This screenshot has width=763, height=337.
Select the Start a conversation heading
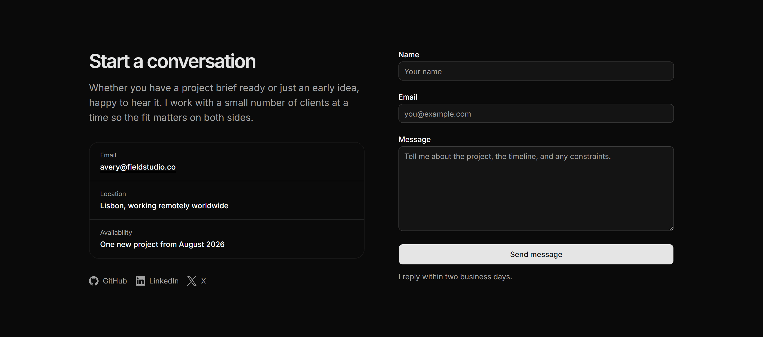pyautogui.click(x=172, y=61)
